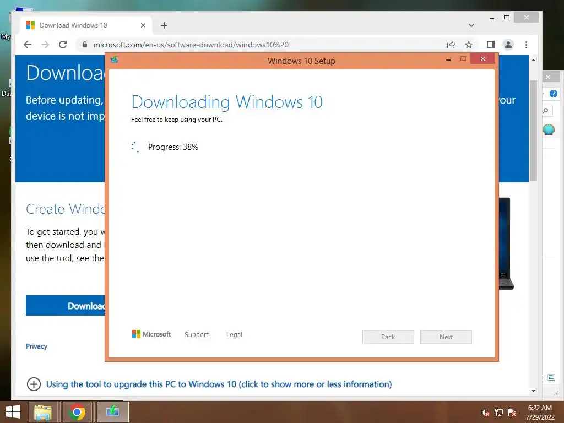Click the Microsoft logo in Setup
The width and height of the screenshot is (564, 423).
151,334
